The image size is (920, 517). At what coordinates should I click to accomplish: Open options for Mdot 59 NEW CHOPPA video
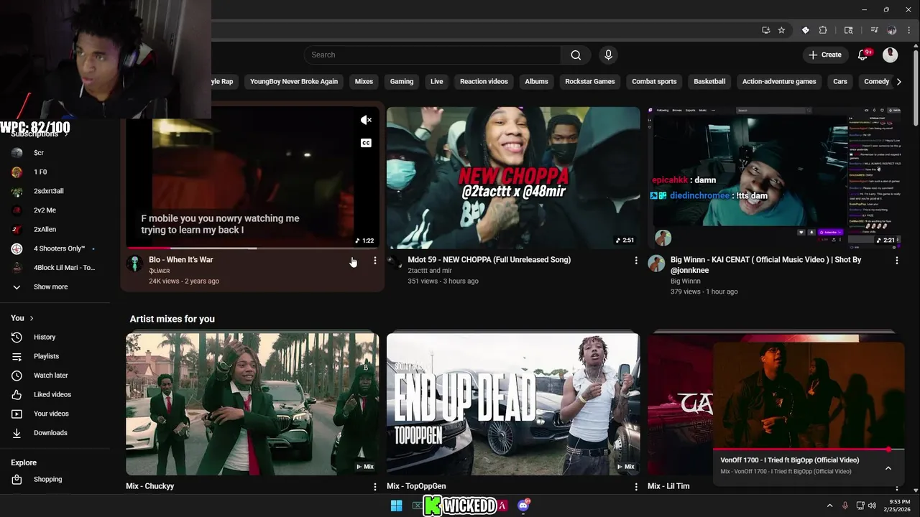point(635,261)
